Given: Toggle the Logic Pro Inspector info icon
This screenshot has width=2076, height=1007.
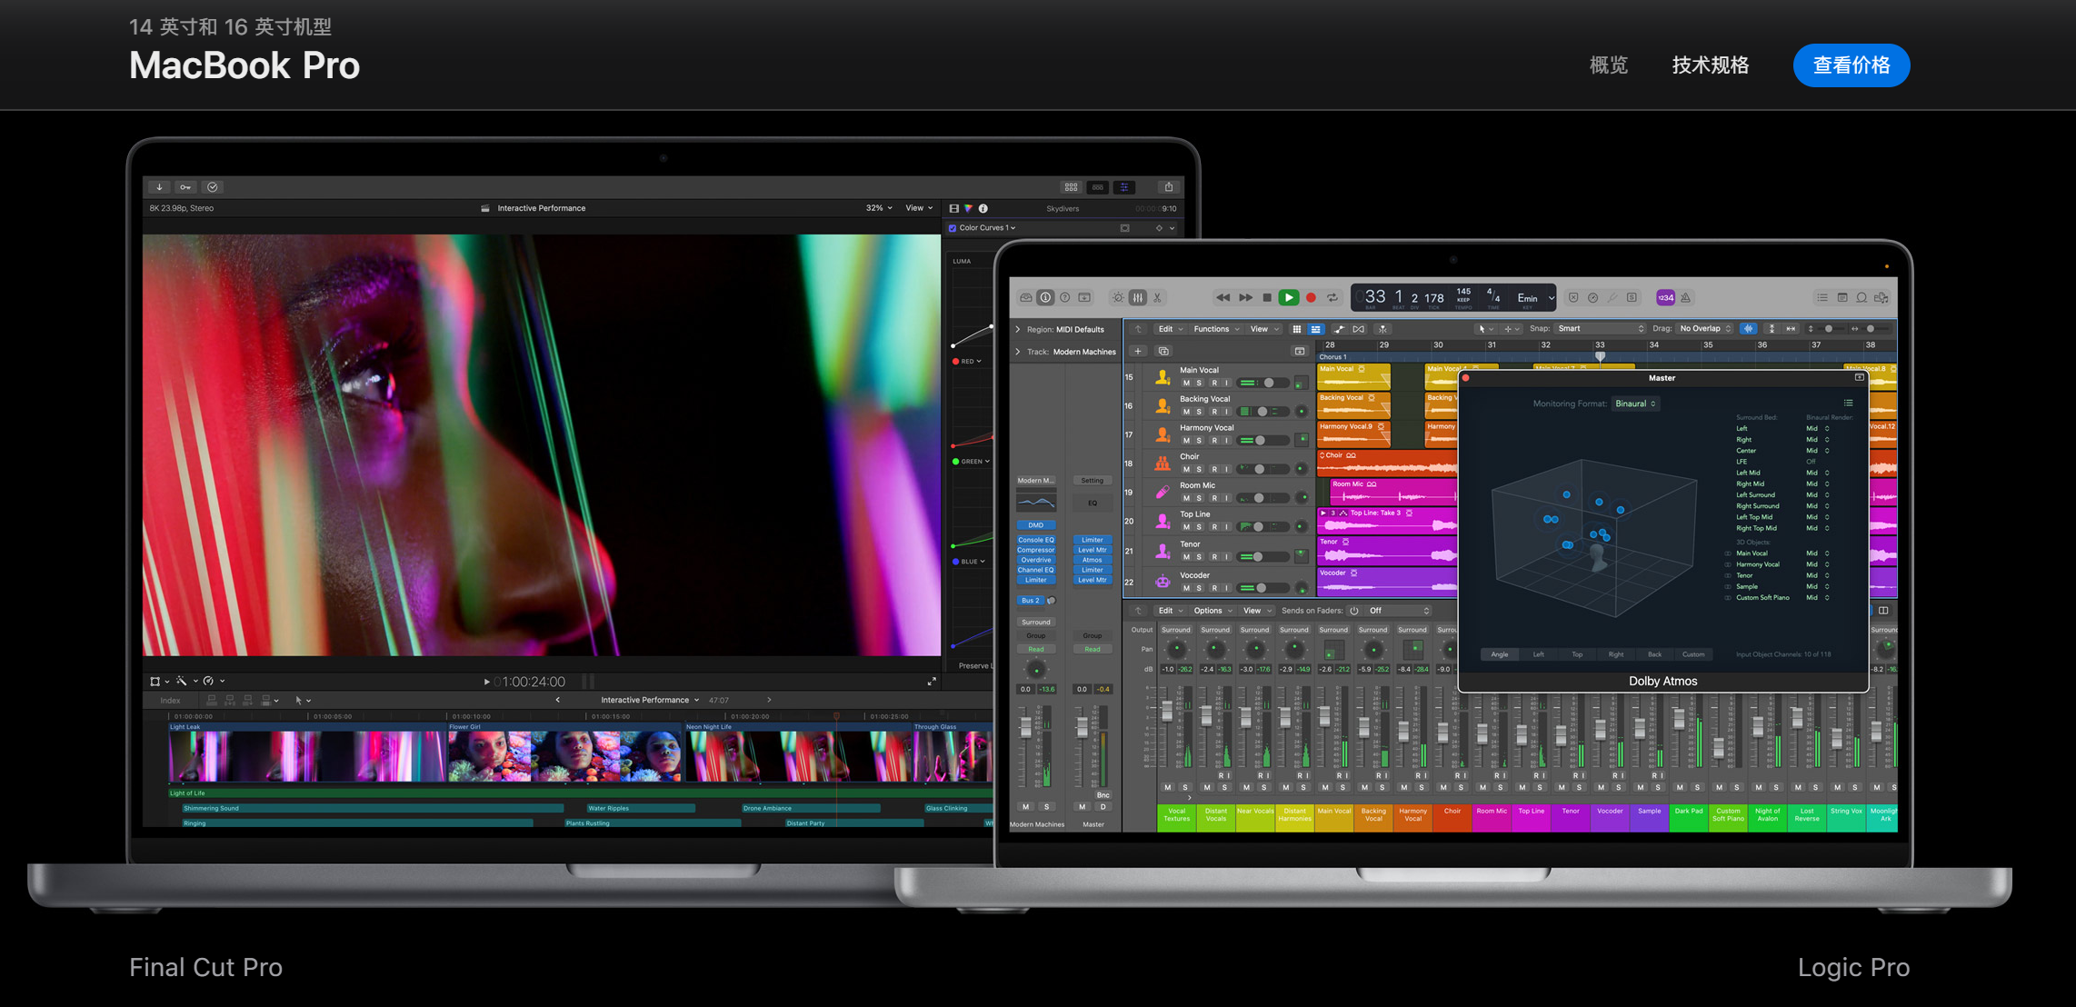Looking at the screenshot, I should pyautogui.click(x=1045, y=298).
